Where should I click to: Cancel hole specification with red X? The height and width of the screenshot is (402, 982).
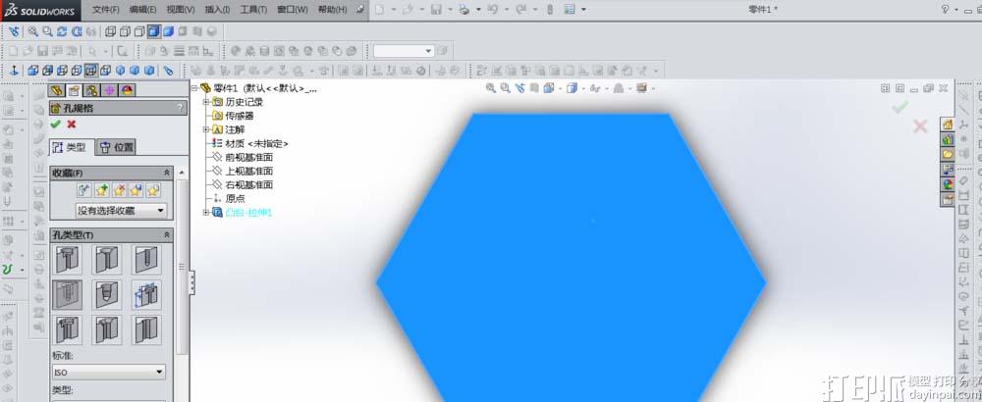tap(72, 125)
